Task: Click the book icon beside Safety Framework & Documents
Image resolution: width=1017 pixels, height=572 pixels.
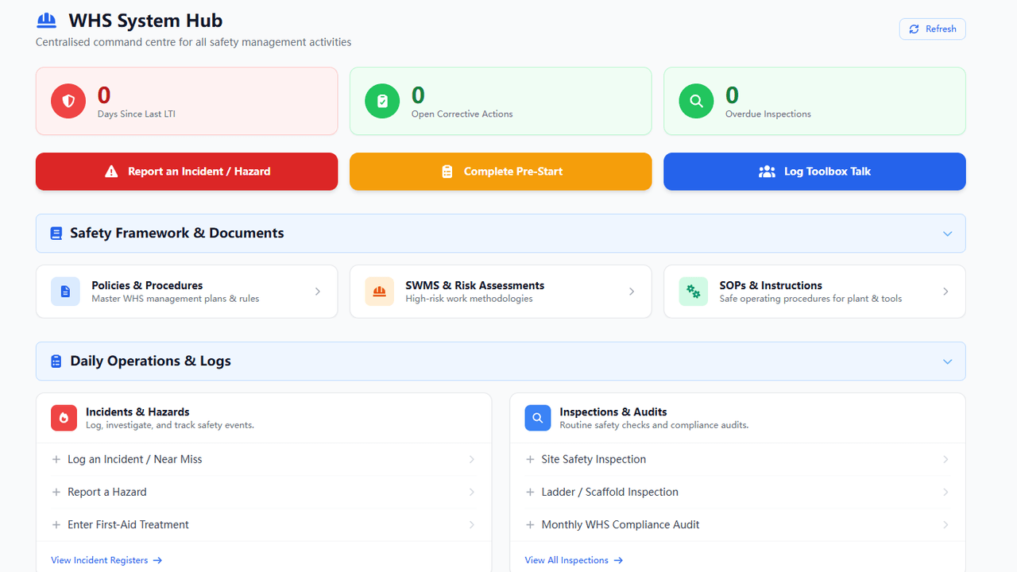Action: [56, 234]
